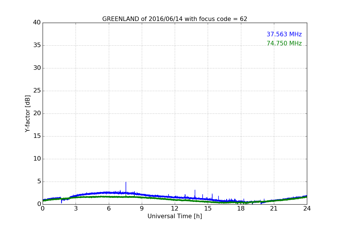This screenshot has height=227, width=341.
Task: Click the y-axis tick label 15
Action: 37,136
